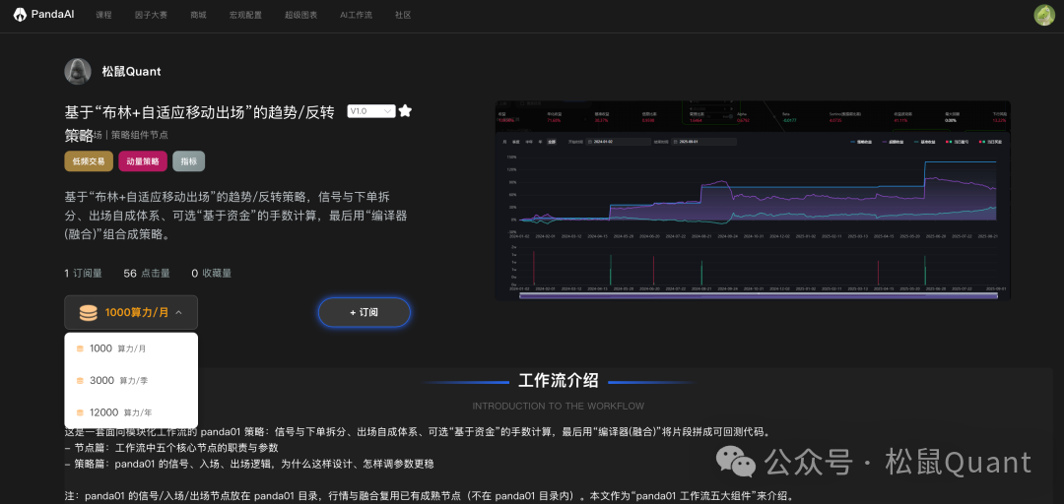1064x504 pixels.
Task: Click the 动量策略 tag
Action: 143,161
